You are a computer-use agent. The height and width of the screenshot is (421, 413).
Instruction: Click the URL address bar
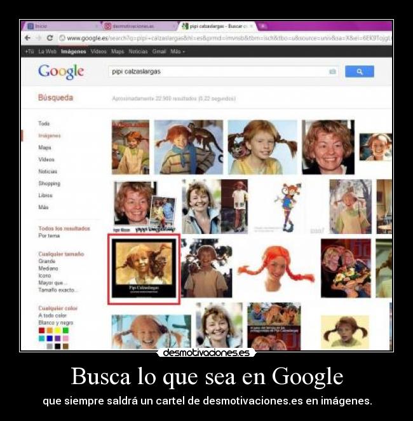coord(225,38)
